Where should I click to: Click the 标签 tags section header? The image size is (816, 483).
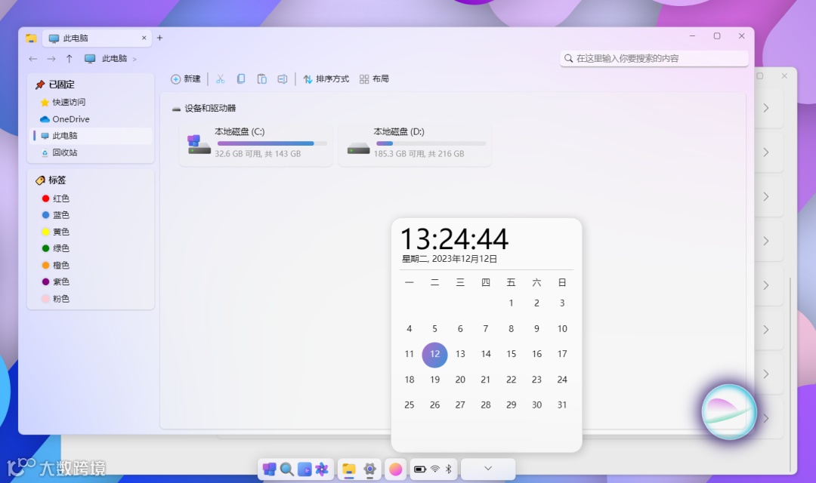click(x=51, y=180)
